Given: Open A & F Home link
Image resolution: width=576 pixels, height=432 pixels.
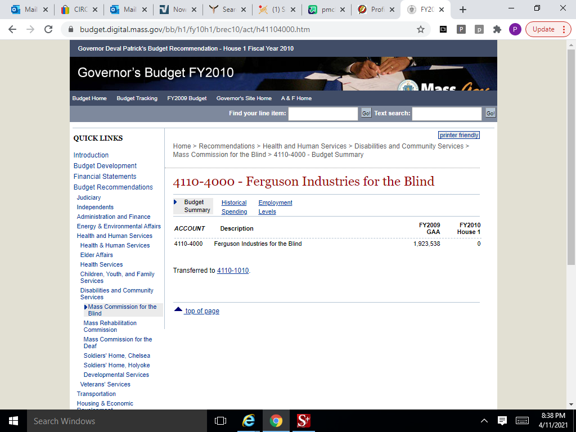Looking at the screenshot, I should point(296,98).
